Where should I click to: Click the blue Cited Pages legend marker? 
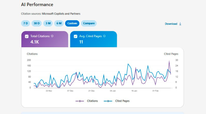108,101
